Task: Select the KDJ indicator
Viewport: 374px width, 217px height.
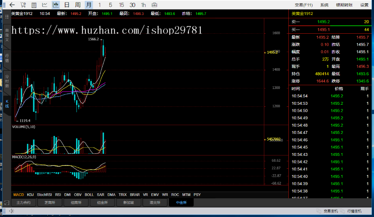Action: point(30,195)
